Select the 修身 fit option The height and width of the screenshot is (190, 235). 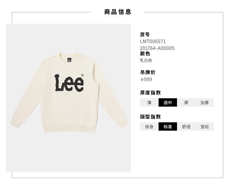[149, 126]
